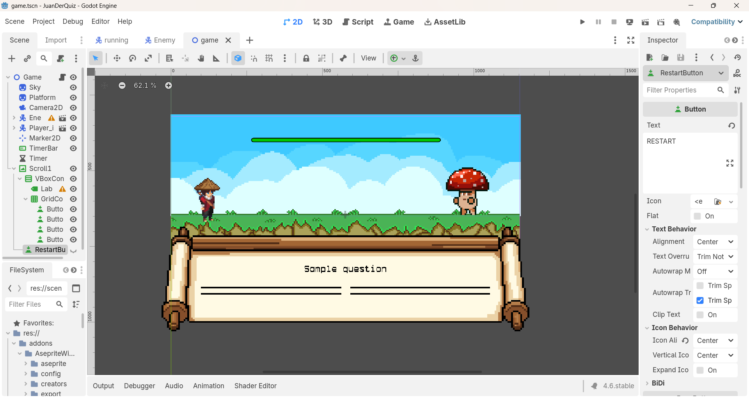Open the Debug menu
749x398 pixels.
[73, 21]
